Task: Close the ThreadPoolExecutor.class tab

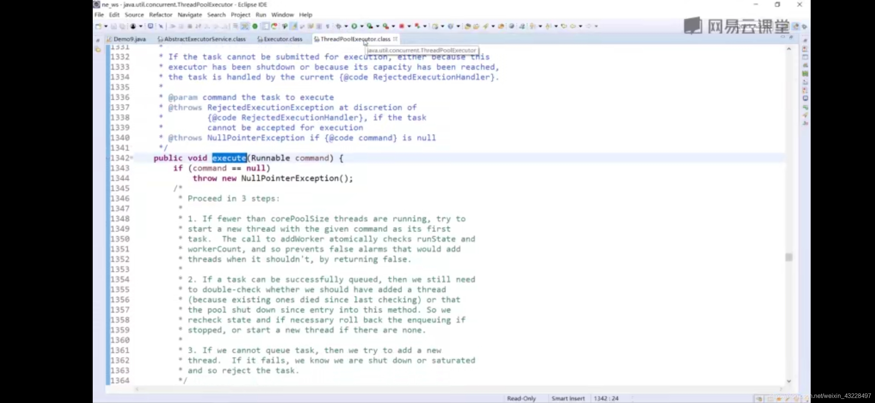Action: (395, 39)
